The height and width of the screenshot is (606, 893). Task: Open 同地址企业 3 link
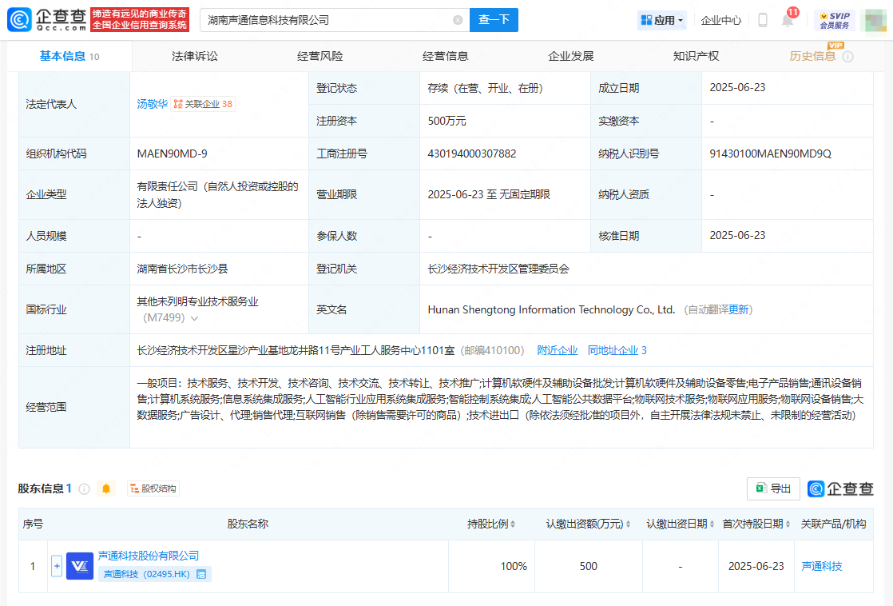tap(617, 350)
